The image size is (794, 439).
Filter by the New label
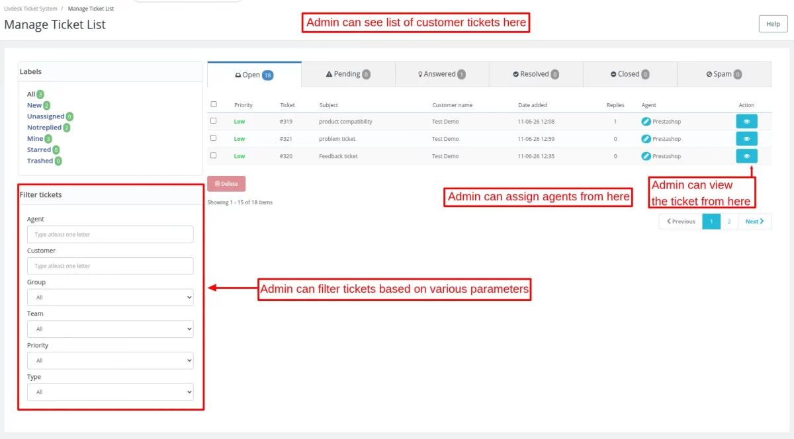[34, 105]
